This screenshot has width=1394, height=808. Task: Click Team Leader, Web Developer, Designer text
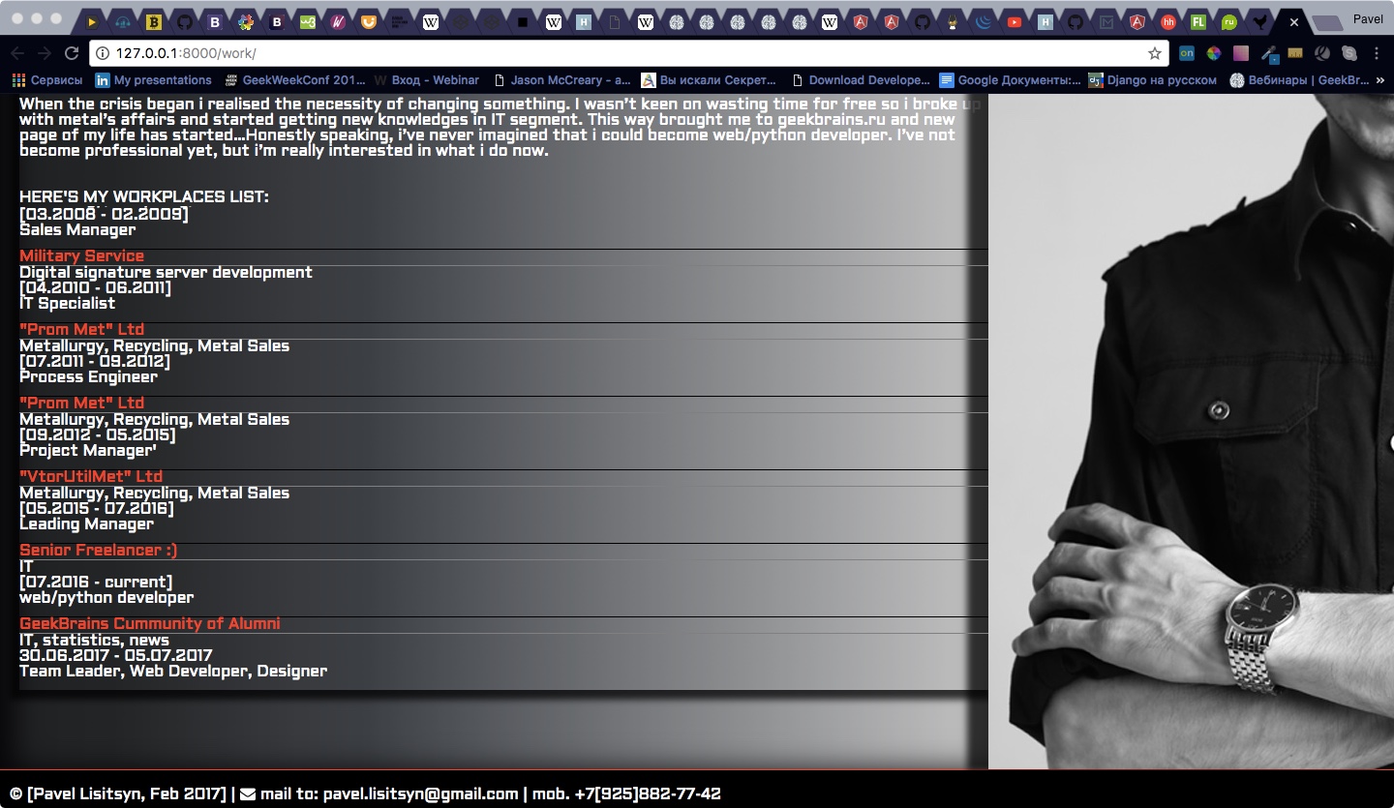click(x=173, y=672)
